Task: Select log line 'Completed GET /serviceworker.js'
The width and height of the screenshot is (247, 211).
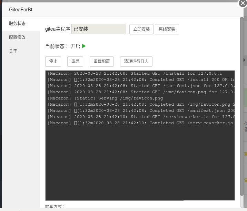Action: point(141,123)
